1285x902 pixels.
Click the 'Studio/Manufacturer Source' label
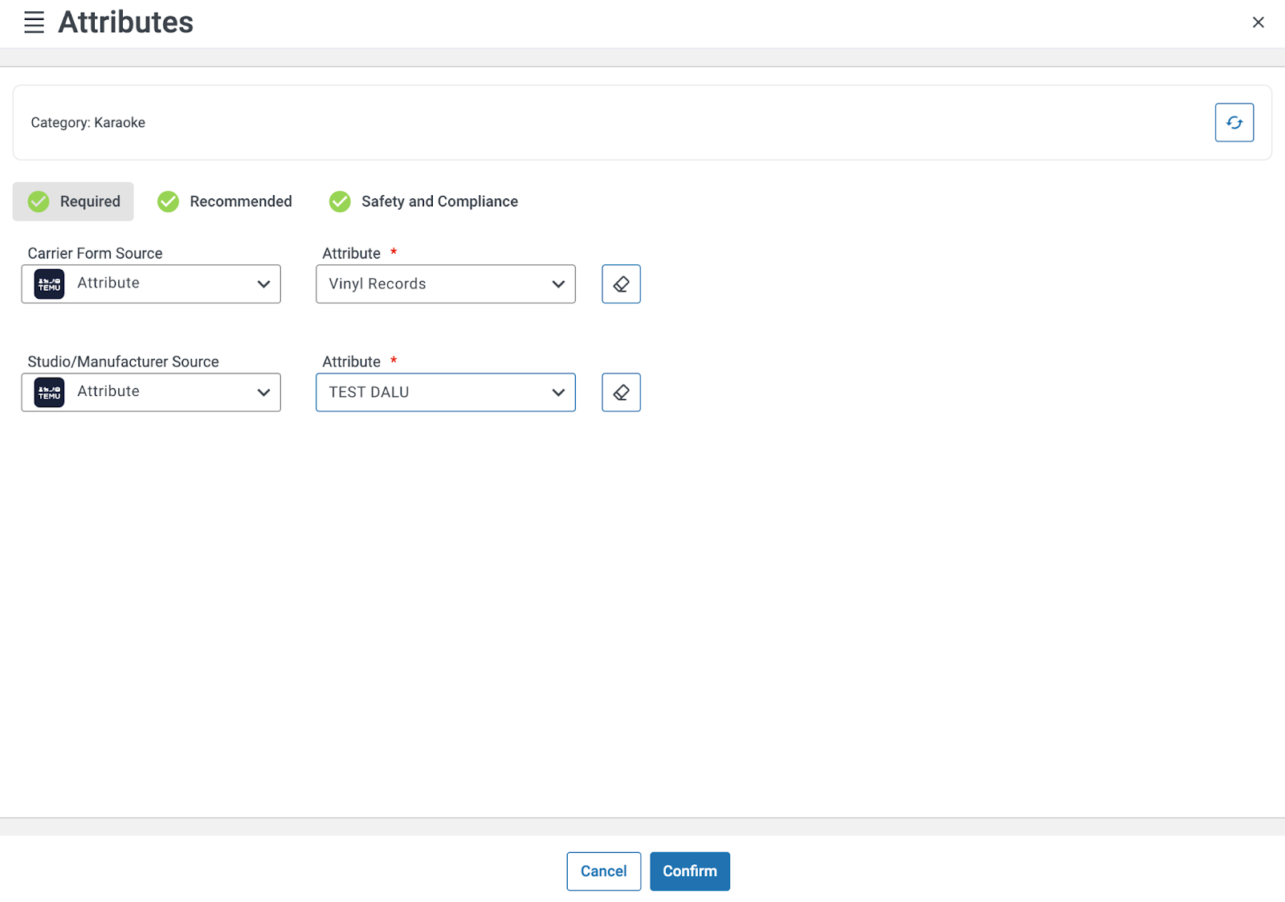123,361
